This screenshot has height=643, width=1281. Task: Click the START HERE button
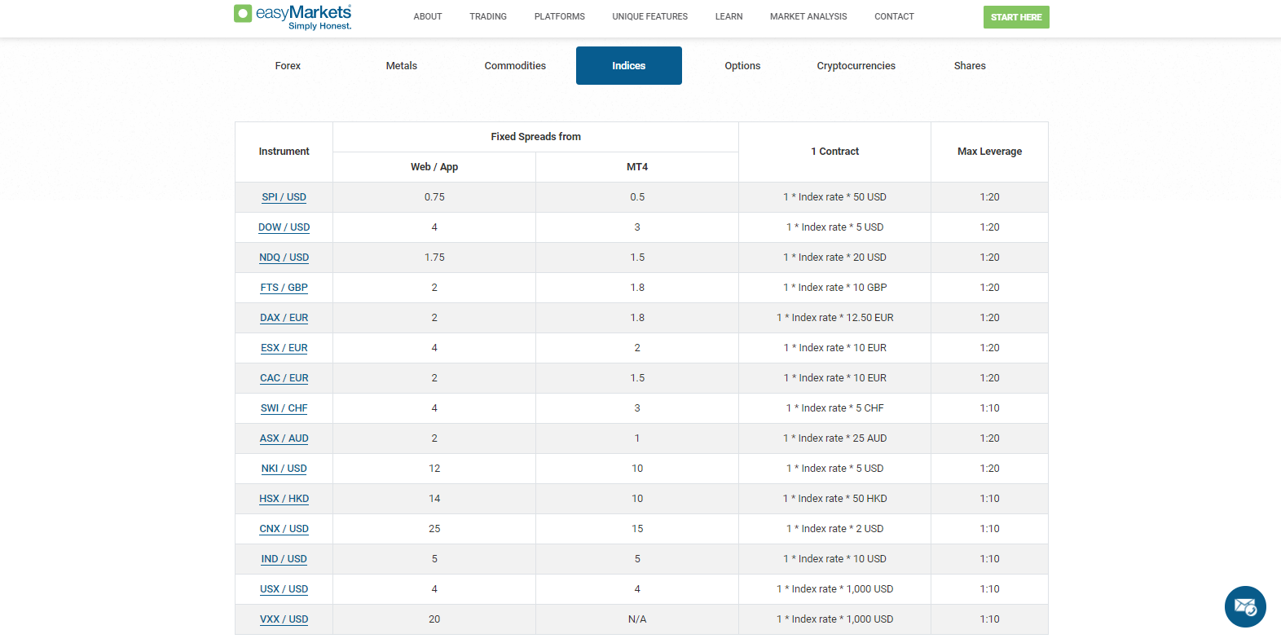point(1016,17)
